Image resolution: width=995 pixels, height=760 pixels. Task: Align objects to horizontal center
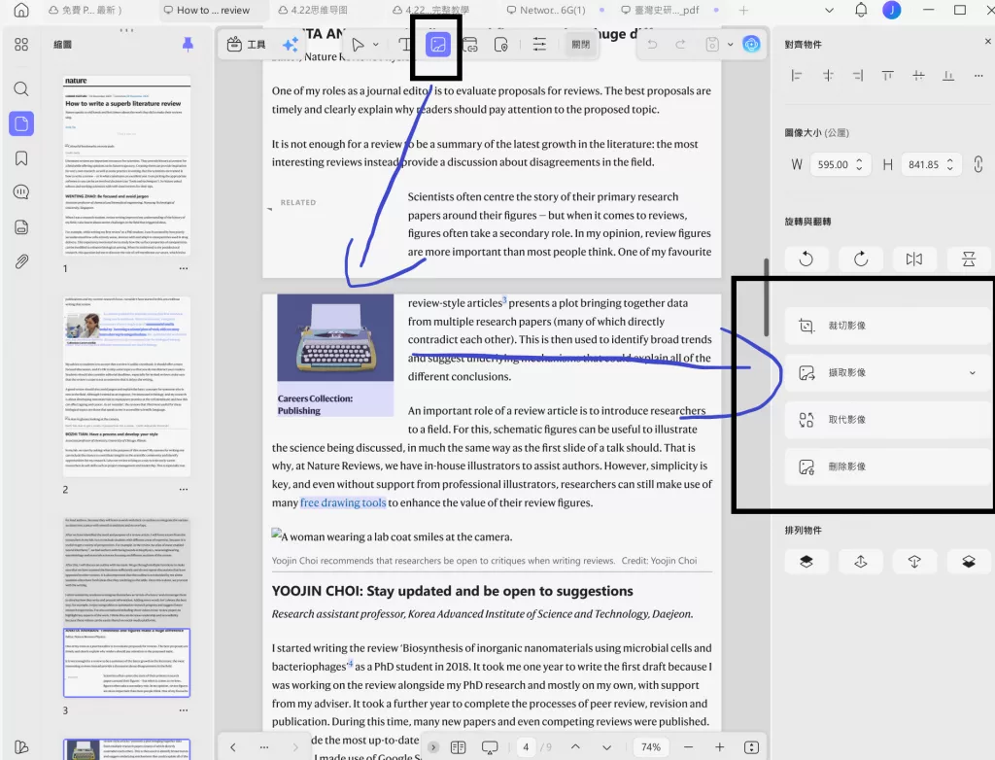(828, 76)
